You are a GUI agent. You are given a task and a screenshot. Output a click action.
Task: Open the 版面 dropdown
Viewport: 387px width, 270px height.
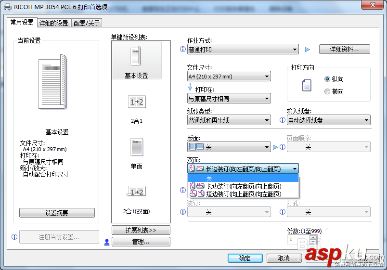click(x=229, y=147)
